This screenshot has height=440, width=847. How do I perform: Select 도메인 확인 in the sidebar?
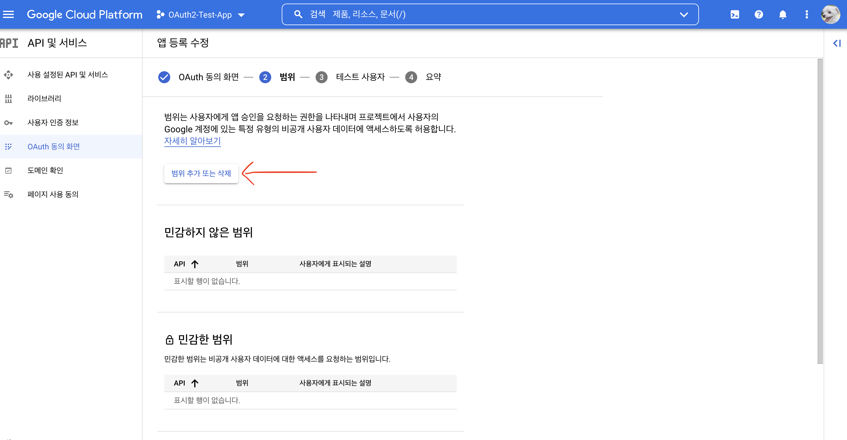(45, 170)
